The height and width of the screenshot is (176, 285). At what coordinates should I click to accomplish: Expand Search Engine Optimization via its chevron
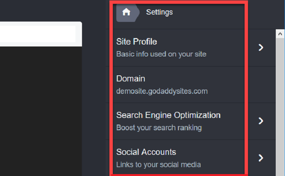(261, 121)
